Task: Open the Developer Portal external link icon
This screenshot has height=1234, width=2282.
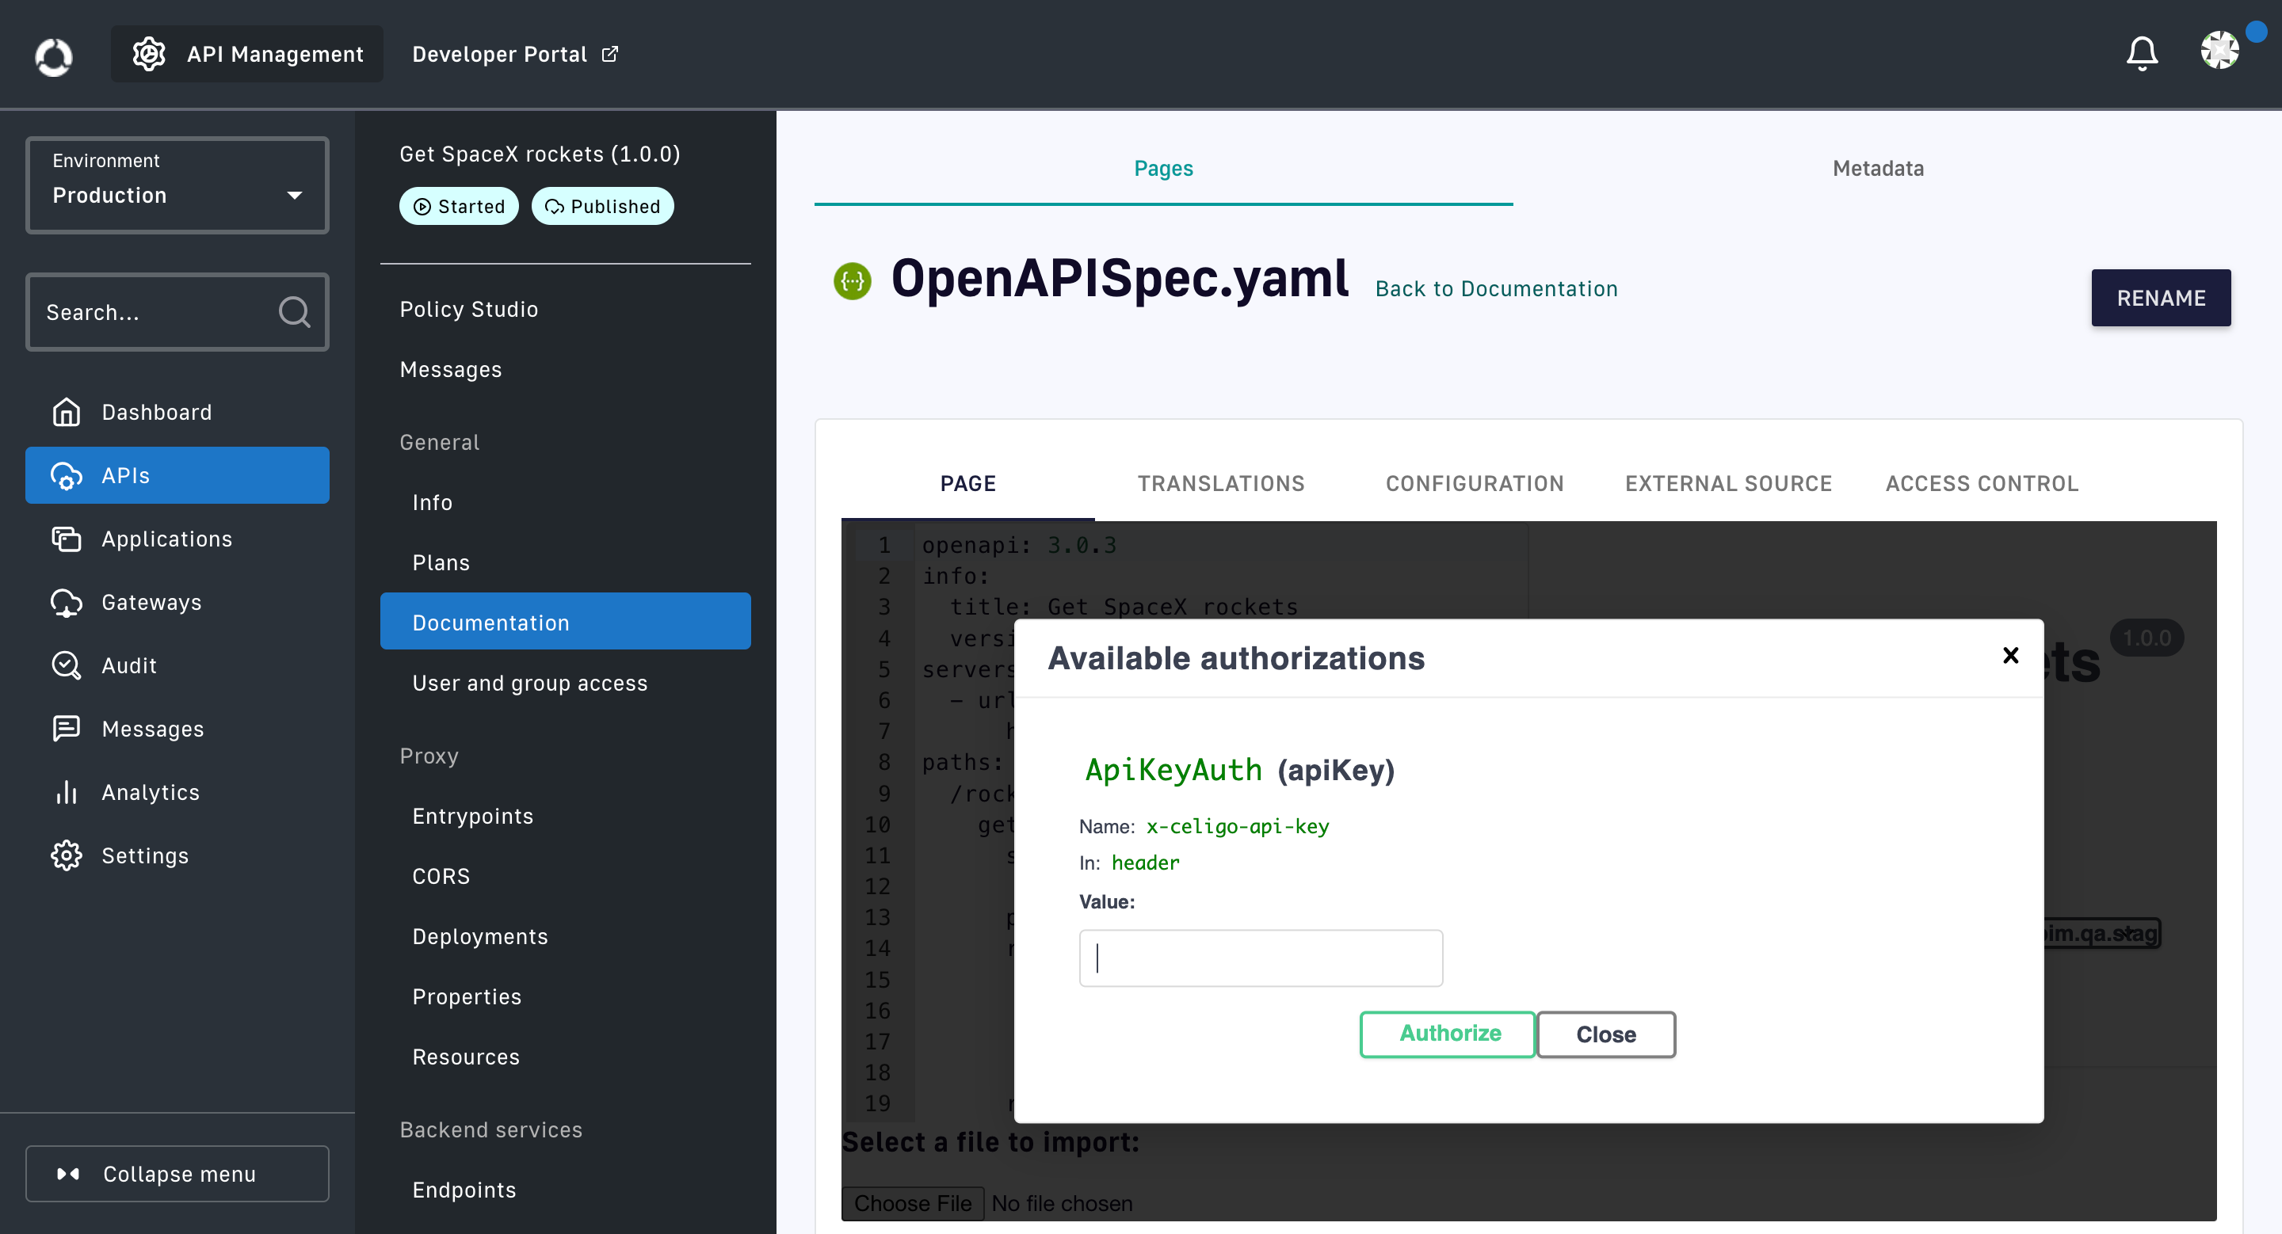Action: [x=609, y=54]
